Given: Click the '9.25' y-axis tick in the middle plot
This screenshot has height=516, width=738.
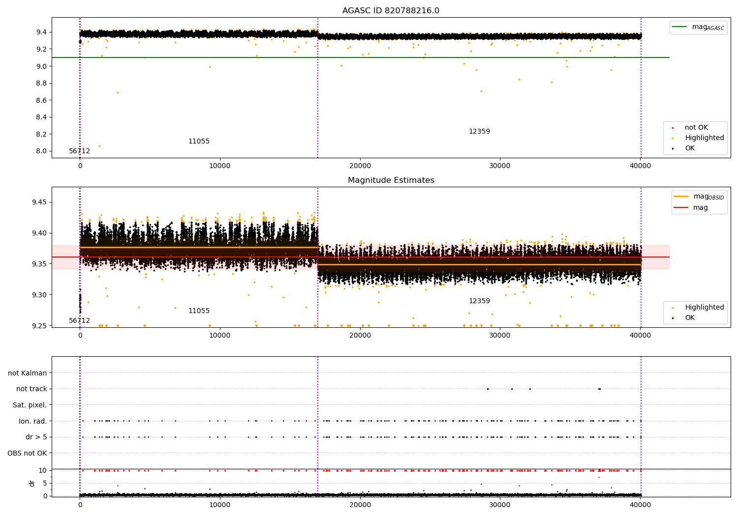Looking at the screenshot, I should [x=40, y=326].
